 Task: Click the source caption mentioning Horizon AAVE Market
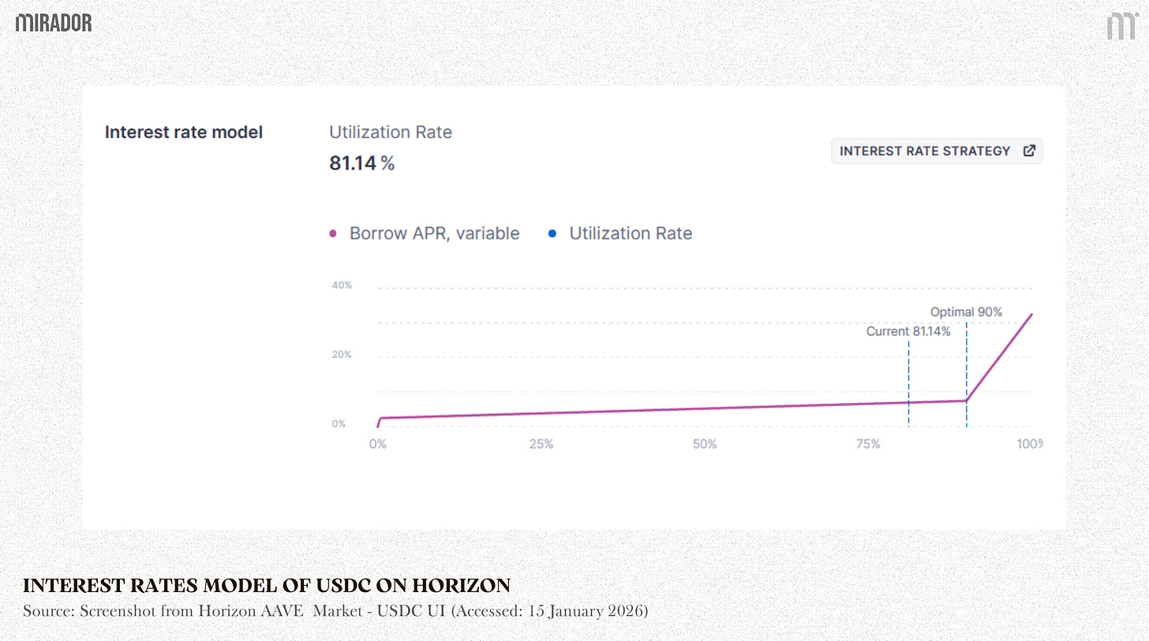[335, 611]
